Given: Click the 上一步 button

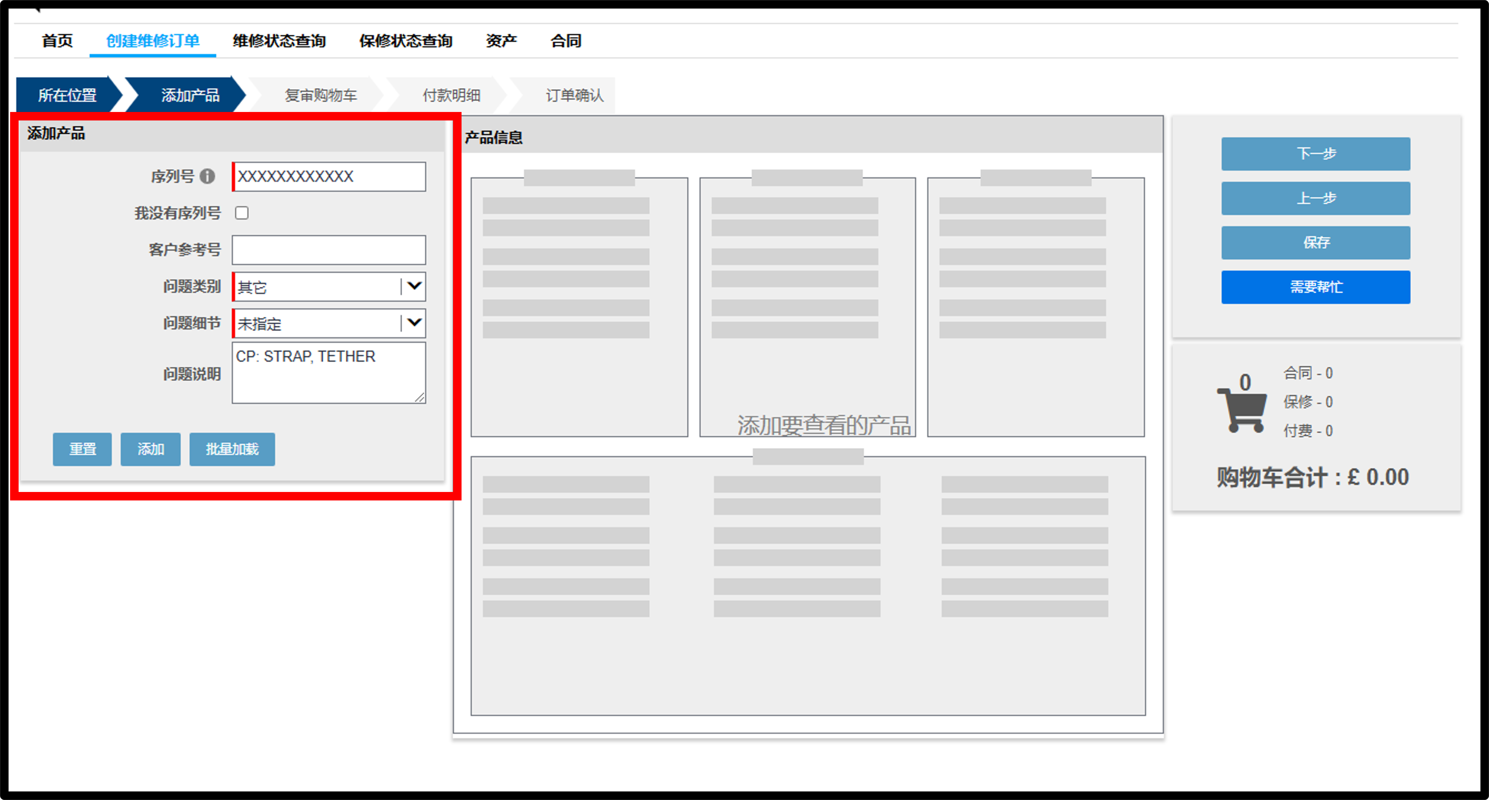Looking at the screenshot, I should click(1315, 198).
